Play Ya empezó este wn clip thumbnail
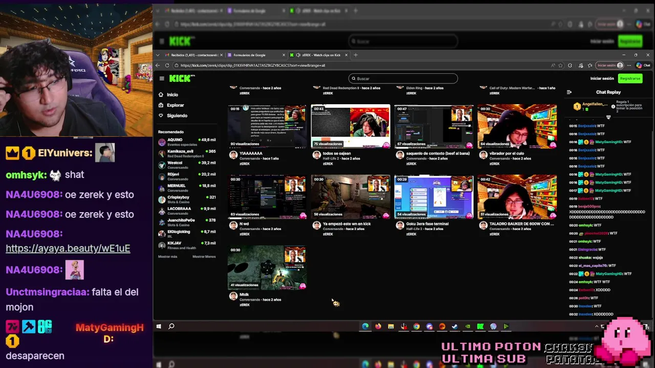 coord(351,197)
